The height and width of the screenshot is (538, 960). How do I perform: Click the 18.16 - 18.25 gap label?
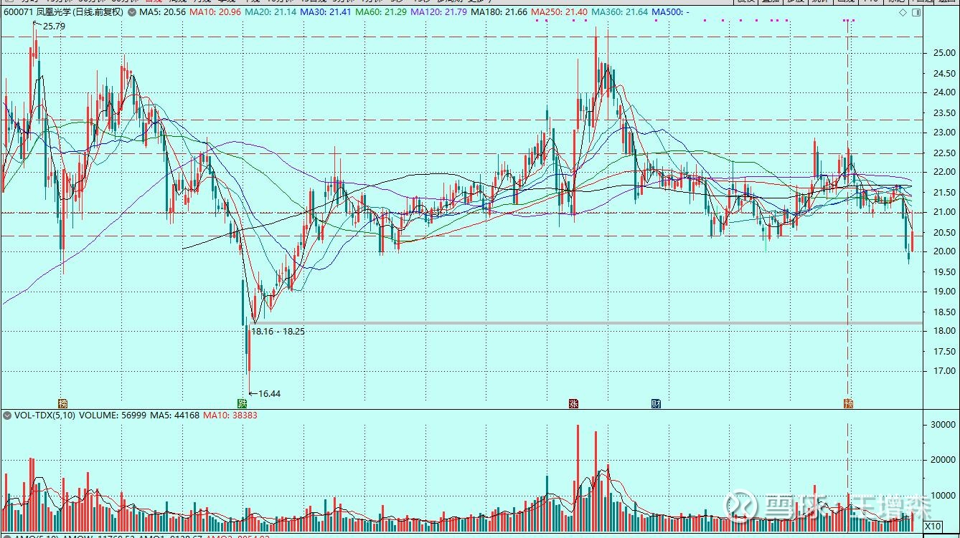(278, 332)
